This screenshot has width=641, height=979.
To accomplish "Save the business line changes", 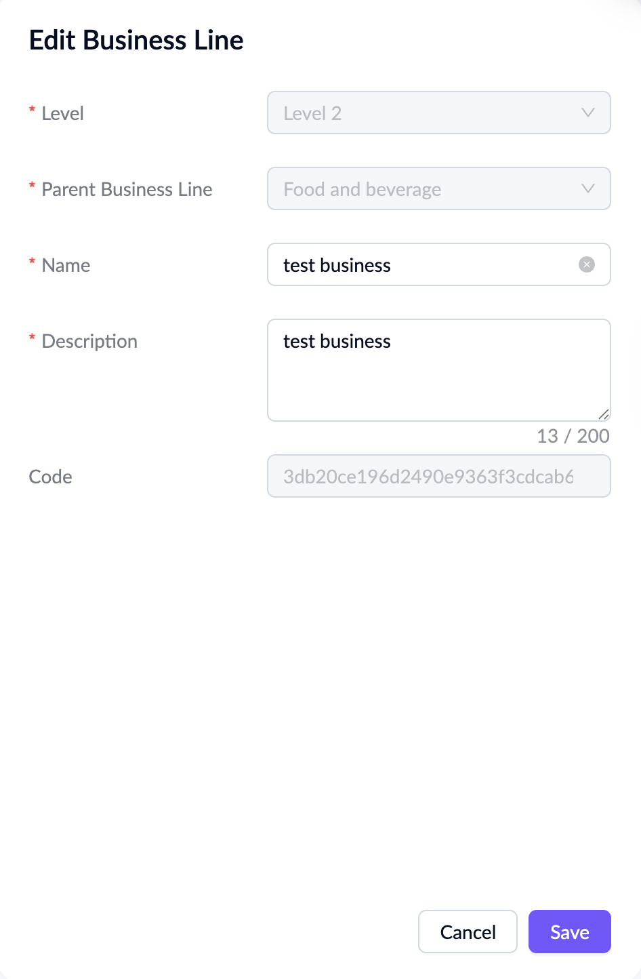I will (x=569, y=932).
